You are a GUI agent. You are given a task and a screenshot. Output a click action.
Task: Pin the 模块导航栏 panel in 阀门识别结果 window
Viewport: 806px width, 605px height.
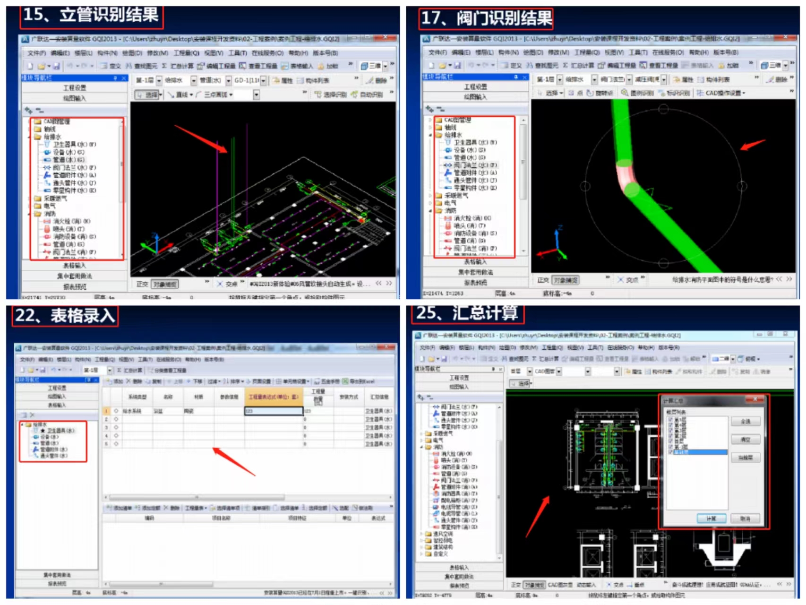[x=516, y=77]
